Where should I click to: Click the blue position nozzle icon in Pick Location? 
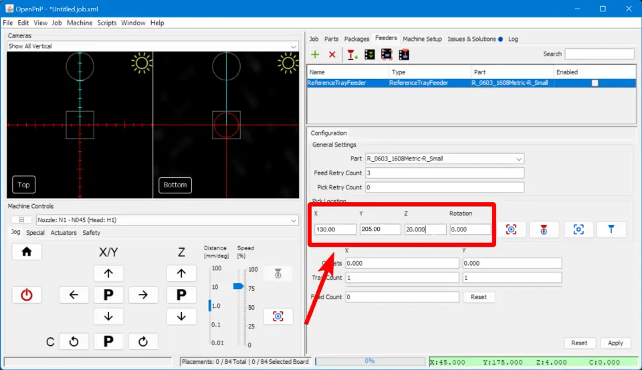[611, 229]
